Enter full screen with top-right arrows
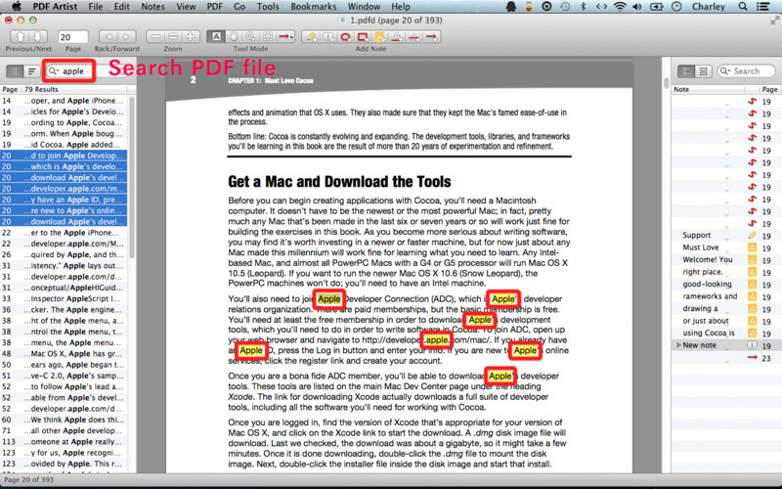The width and height of the screenshot is (782, 489). click(774, 20)
